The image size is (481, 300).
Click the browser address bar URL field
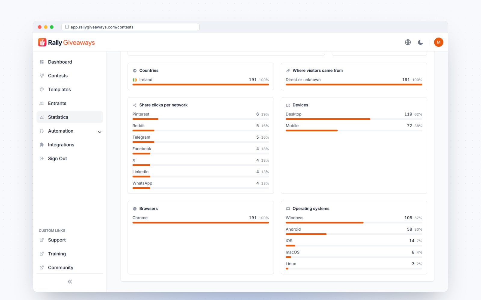click(x=130, y=27)
